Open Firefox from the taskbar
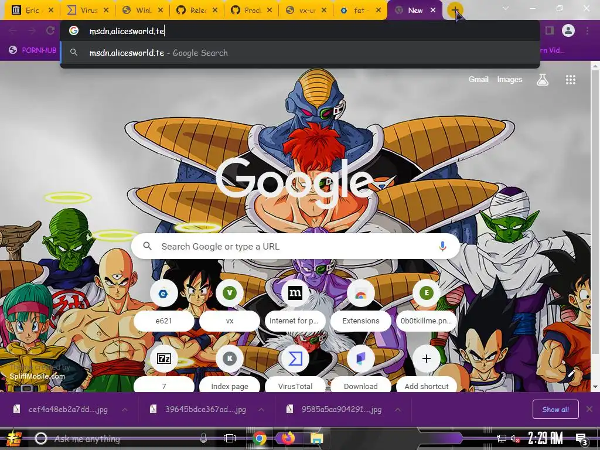This screenshot has width=600, height=450. (x=288, y=438)
